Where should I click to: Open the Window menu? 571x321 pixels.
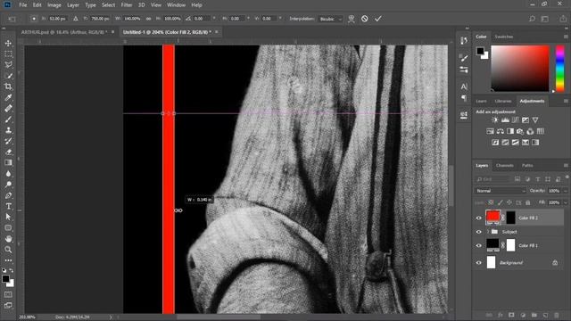(x=176, y=5)
